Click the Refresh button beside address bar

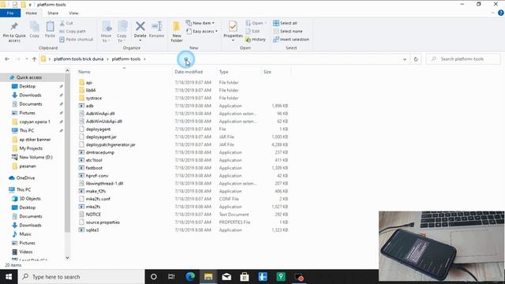tap(416, 59)
